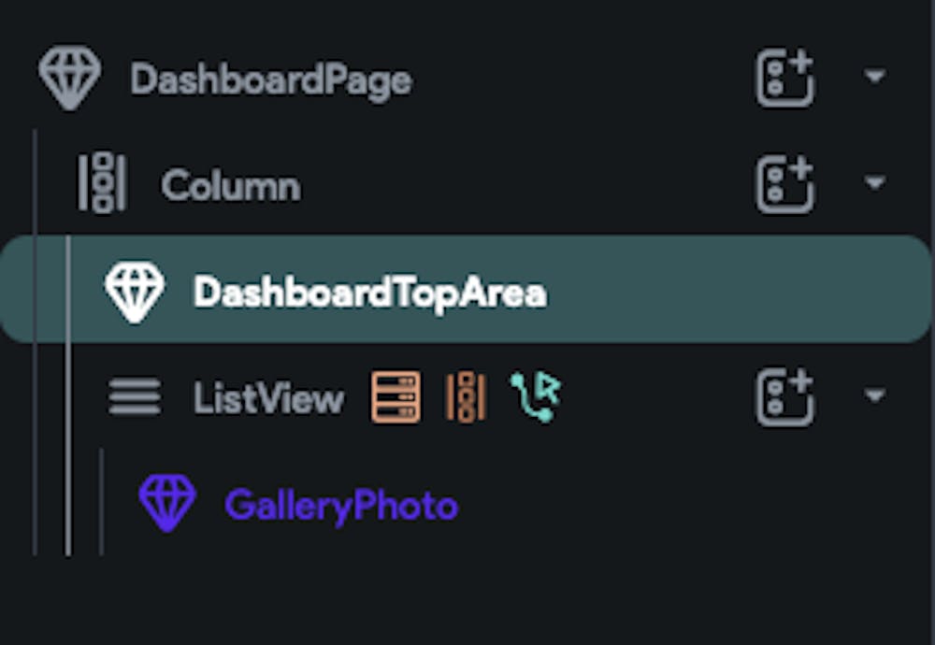The image size is (935, 645).
Task: Click the Column layout icon
Action: [102, 183]
